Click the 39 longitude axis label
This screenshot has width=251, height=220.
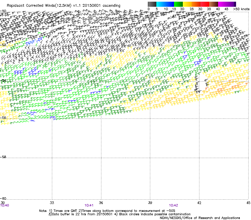pyautogui.click(x=150, y=203)
